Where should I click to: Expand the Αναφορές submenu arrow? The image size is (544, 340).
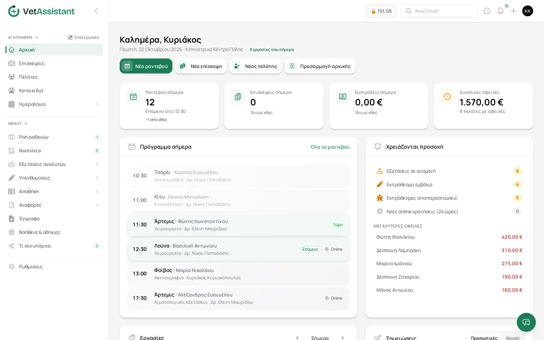point(97,205)
